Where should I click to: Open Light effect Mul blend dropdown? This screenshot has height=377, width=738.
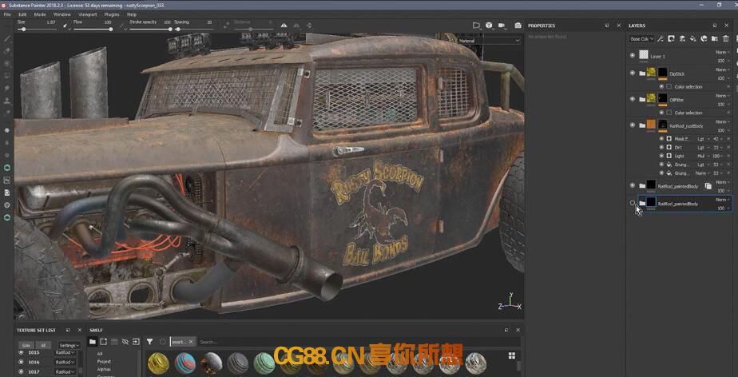[703, 156]
